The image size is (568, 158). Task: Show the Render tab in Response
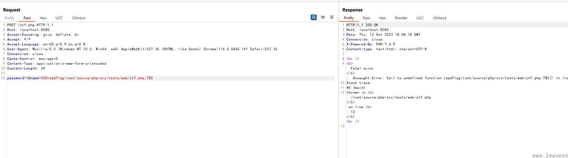tap(401, 18)
